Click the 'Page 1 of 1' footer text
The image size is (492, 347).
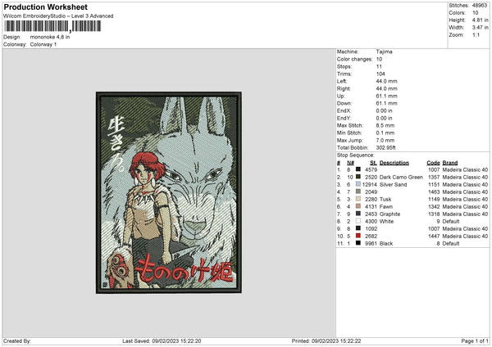[x=475, y=340]
